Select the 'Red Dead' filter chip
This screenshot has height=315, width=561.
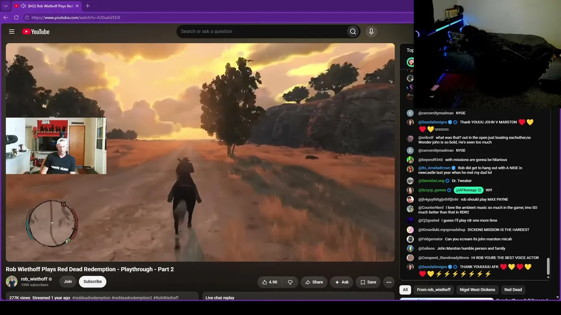513,290
